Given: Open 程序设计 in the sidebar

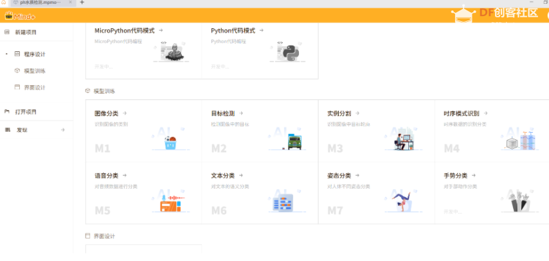Looking at the screenshot, I should pos(34,54).
